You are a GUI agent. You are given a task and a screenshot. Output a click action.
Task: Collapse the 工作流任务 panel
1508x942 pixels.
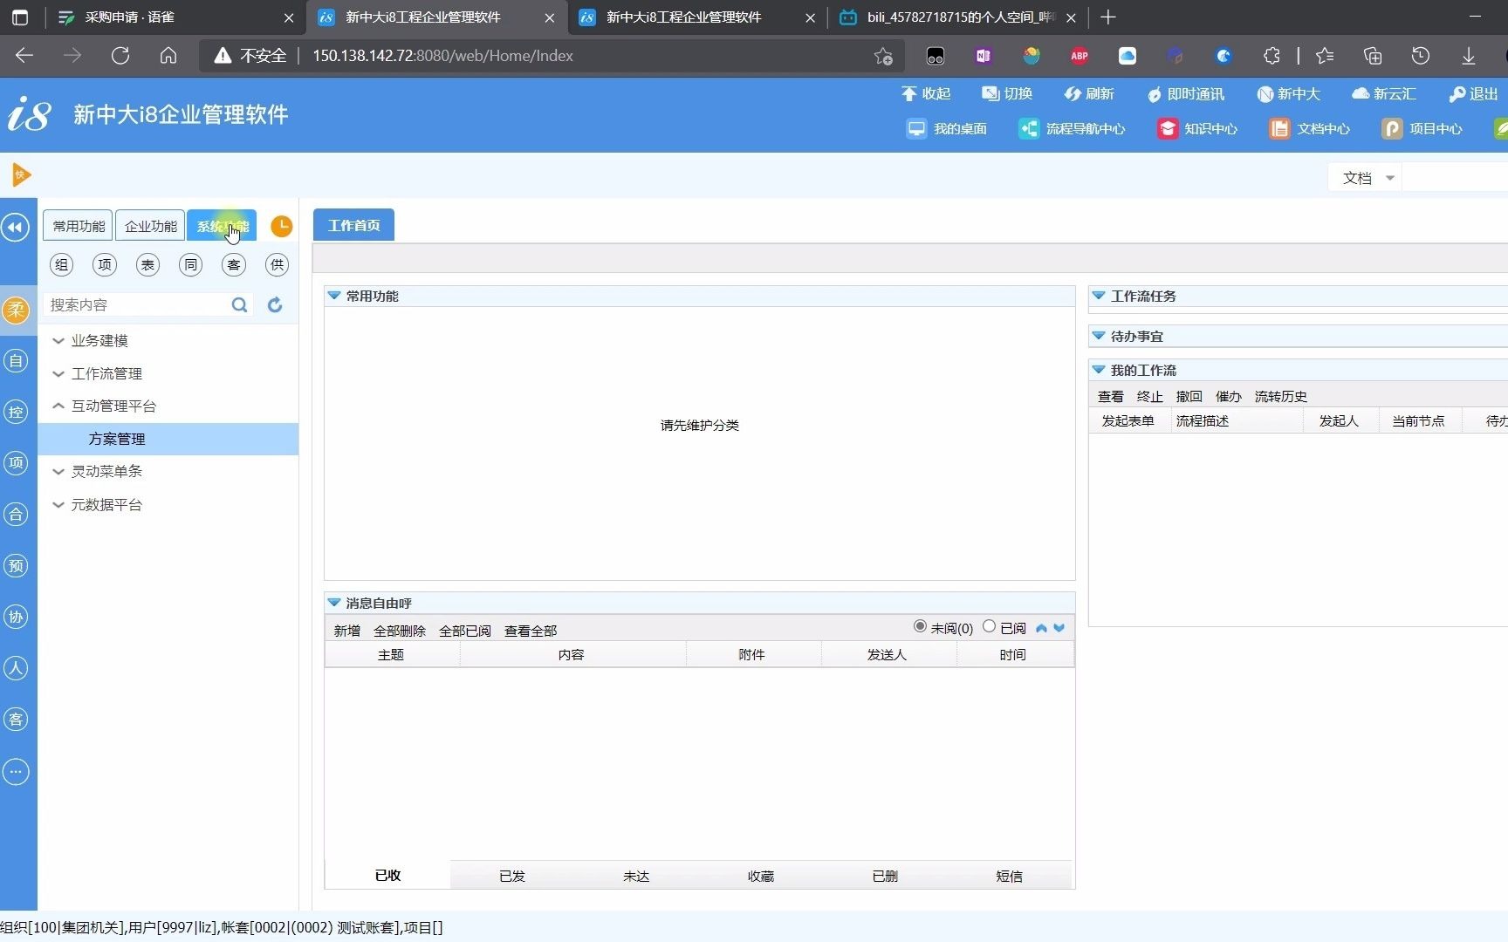tap(1099, 296)
